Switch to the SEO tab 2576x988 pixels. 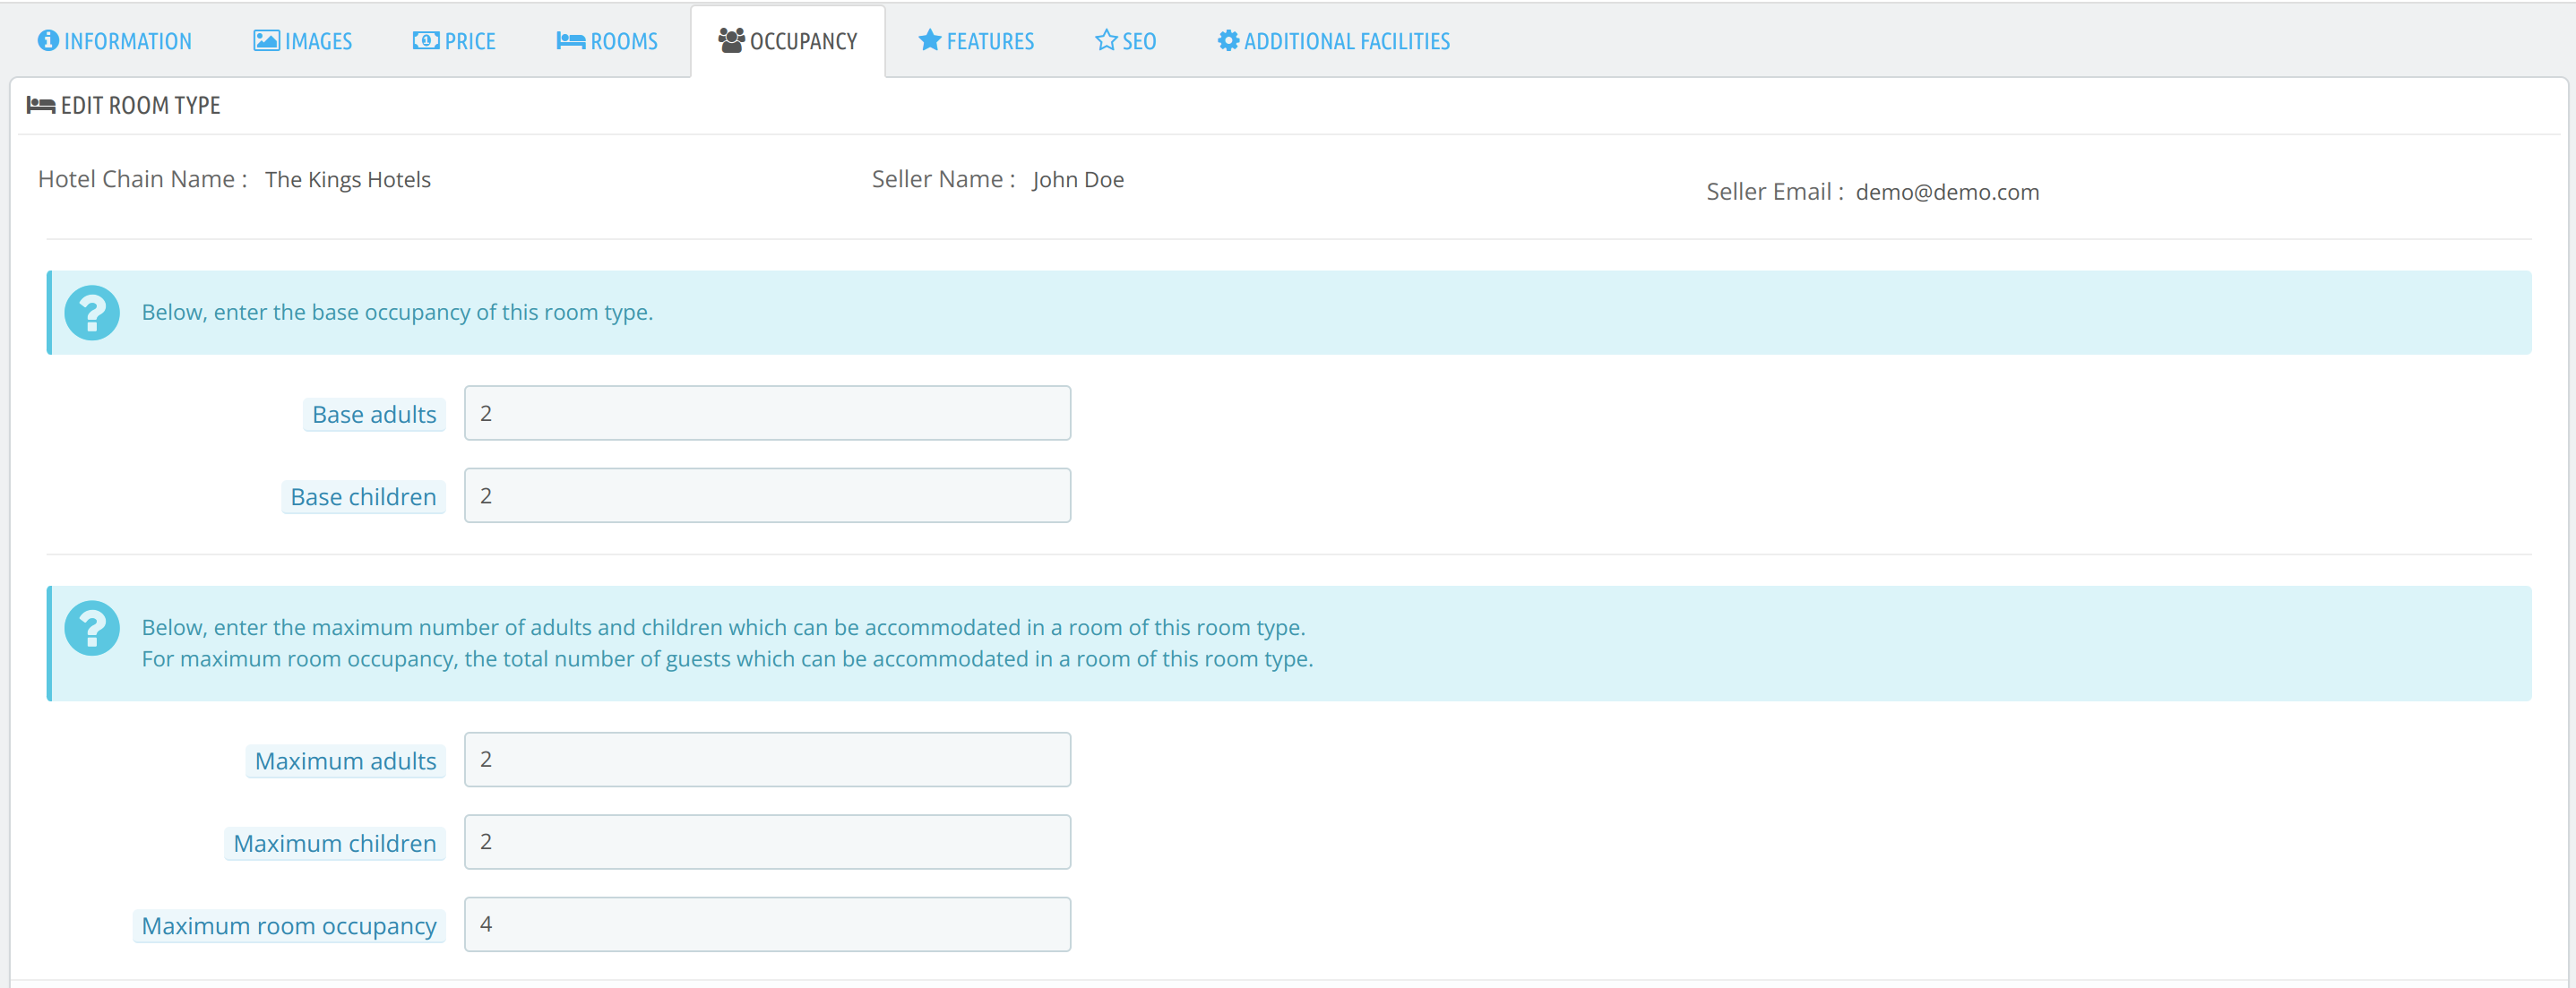coord(1126,41)
